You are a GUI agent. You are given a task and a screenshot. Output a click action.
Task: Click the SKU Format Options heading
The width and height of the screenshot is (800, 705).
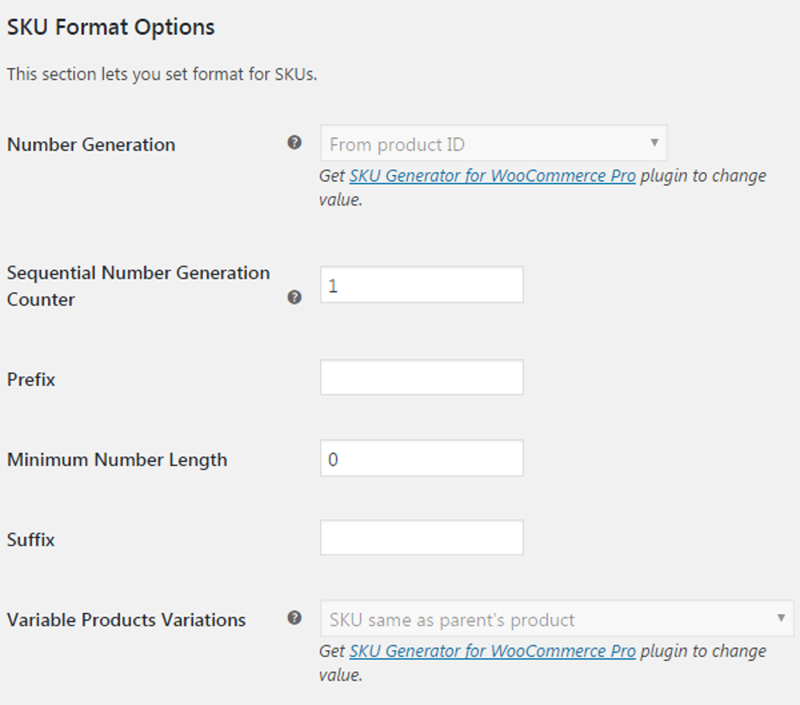(110, 26)
